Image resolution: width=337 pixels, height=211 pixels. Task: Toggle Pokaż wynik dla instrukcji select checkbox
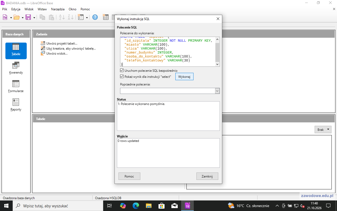[x=122, y=76]
